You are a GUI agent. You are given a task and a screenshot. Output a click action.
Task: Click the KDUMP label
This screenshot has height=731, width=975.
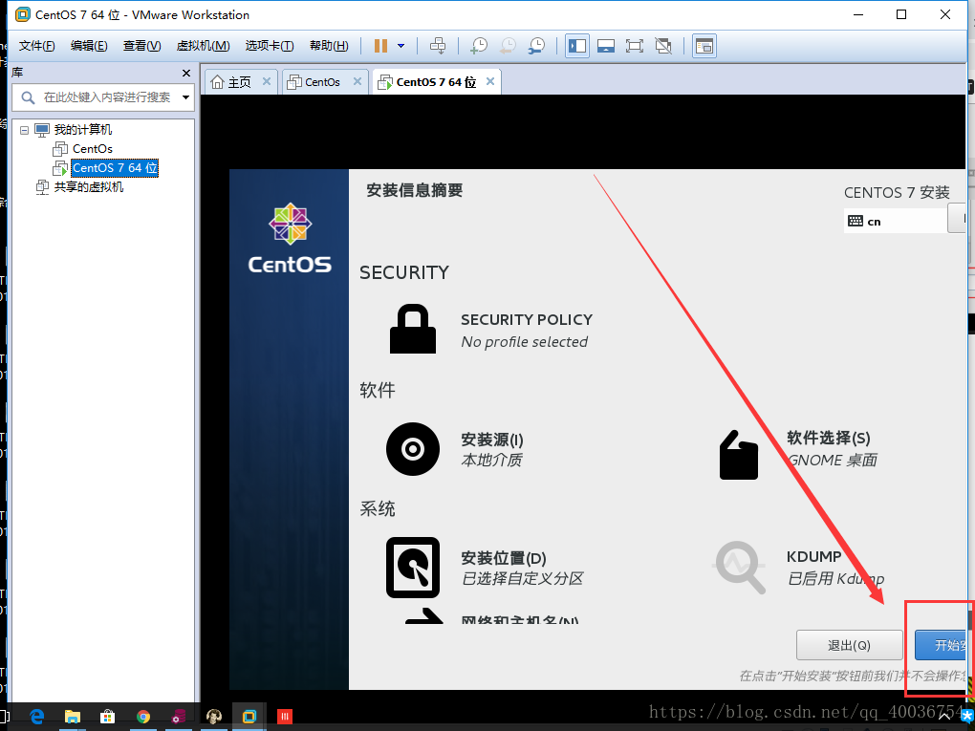pyautogui.click(x=813, y=556)
